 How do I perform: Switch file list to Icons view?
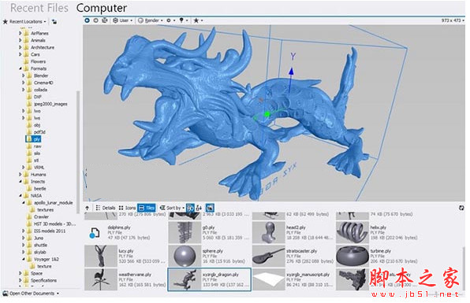127,208
